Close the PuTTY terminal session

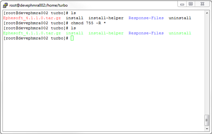[x=202, y=4]
